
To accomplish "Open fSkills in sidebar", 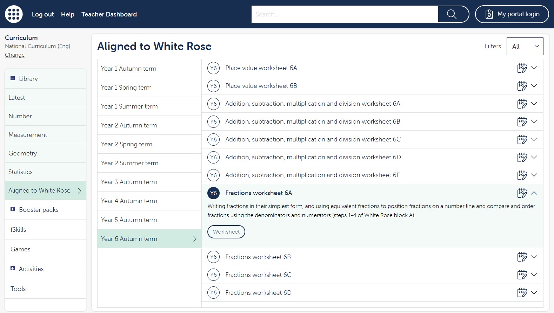I will point(45,230).
